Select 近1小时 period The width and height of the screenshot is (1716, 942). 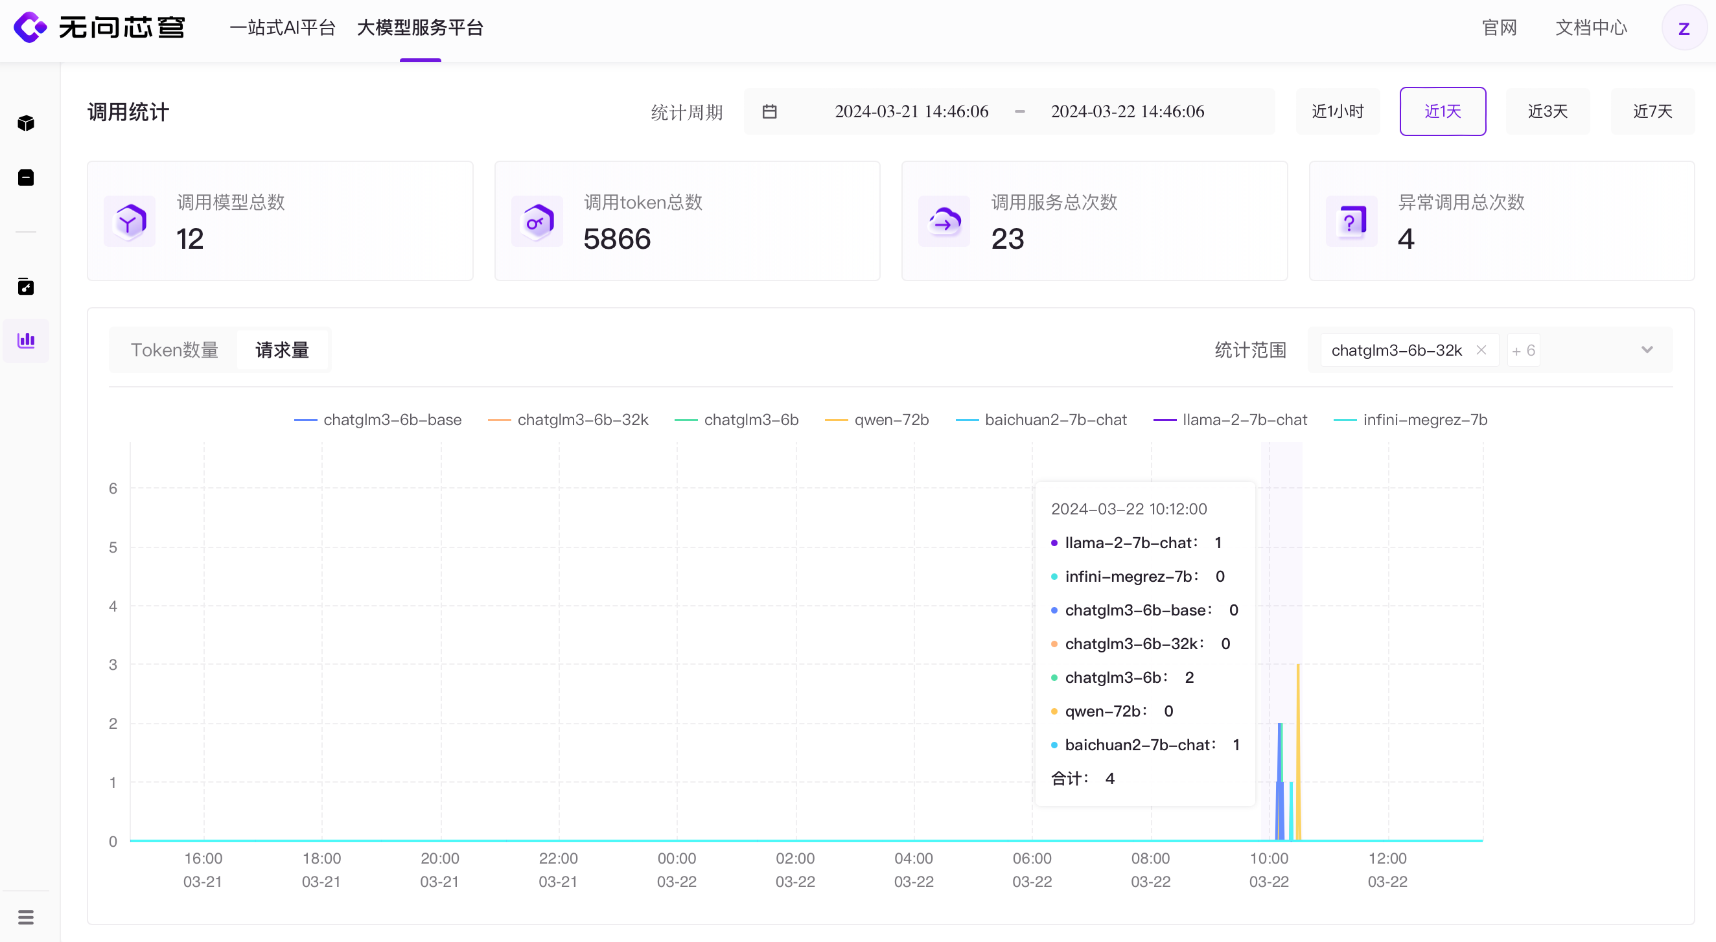pyautogui.click(x=1337, y=111)
